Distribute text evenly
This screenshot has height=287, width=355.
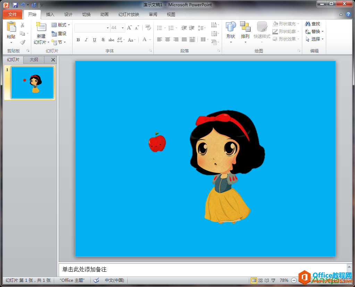pyautogui.click(x=192, y=40)
